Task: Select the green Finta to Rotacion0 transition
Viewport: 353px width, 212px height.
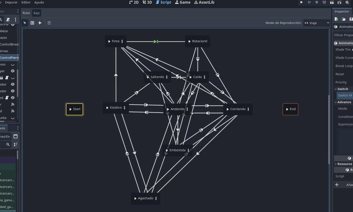Action: (156, 41)
